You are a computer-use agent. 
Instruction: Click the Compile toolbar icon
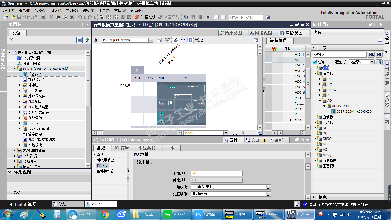(102, 17)
